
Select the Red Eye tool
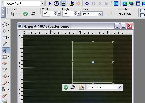[4, 63]
